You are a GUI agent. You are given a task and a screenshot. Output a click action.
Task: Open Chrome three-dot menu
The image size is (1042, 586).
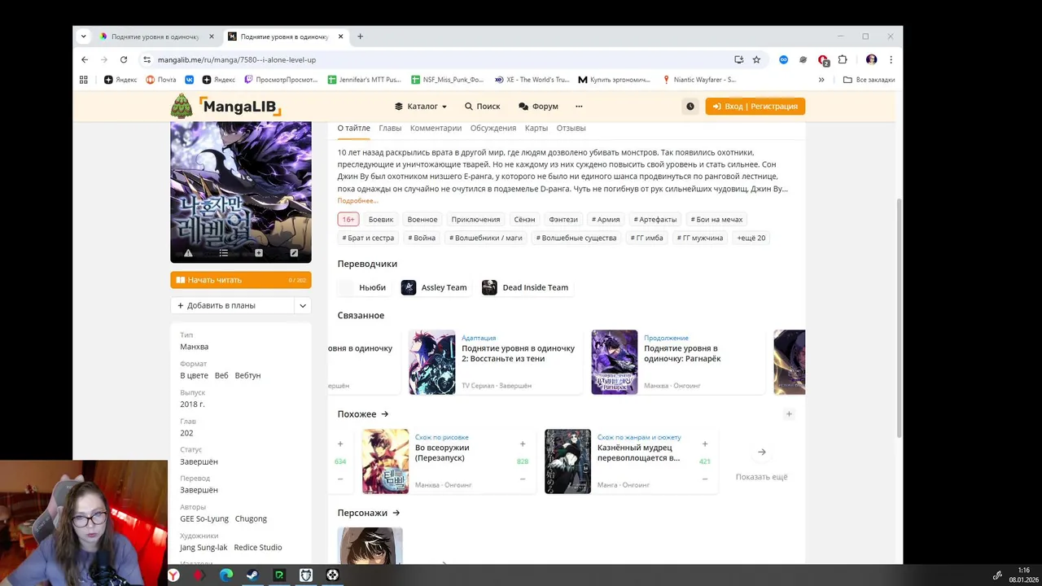pos(891,59)
